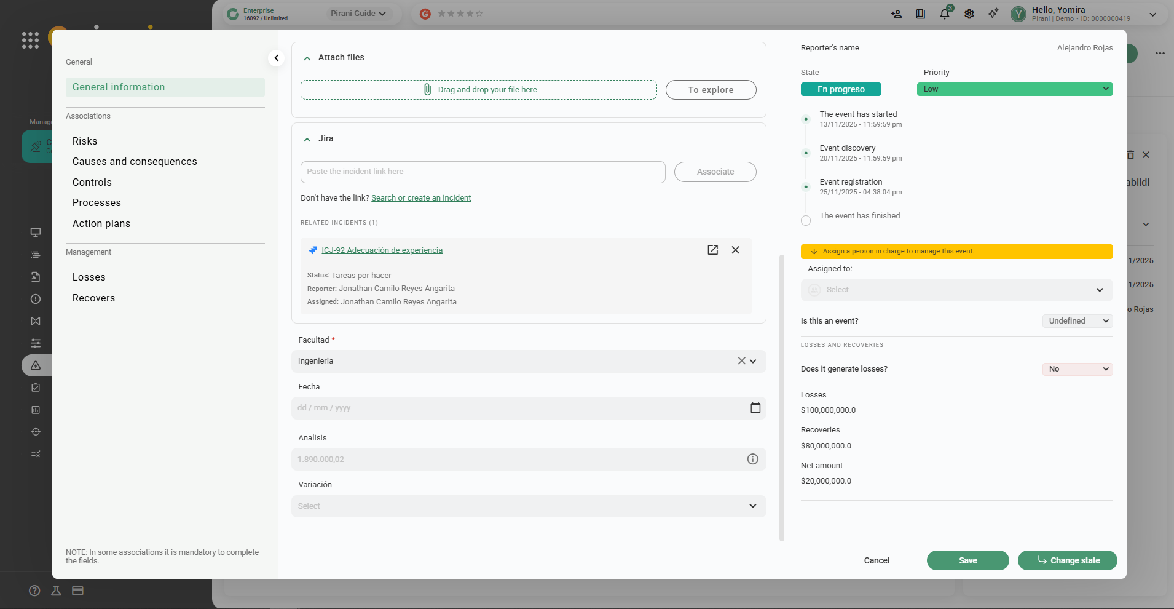Open settings gear in top bar
This screenshot has width=1174, height=609.
[969, 14]
